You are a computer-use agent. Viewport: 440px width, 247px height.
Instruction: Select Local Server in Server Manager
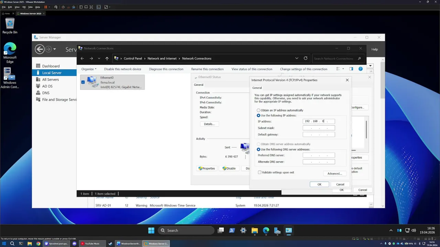pyautogui.click(x=54, y=73)
